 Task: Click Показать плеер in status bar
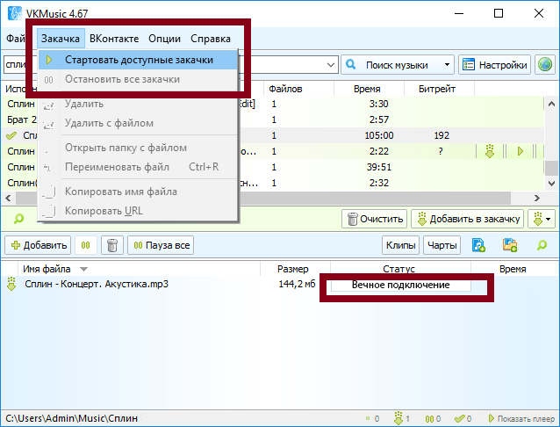click(521, 418)
